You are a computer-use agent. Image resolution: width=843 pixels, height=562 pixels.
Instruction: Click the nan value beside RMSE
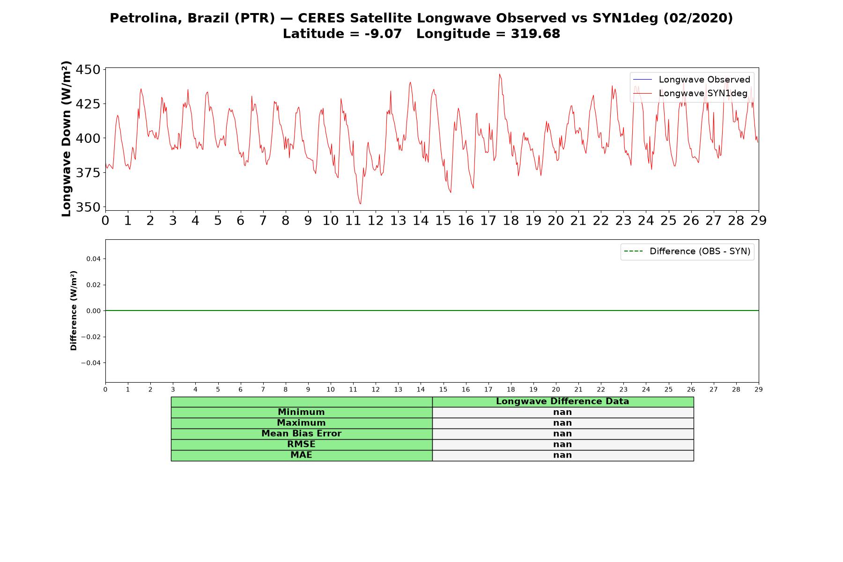click(x=562, y=444)
